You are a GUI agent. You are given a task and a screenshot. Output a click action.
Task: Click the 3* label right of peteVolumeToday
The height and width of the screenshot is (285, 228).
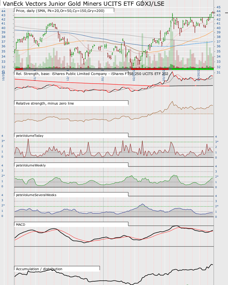pos(217,142)
